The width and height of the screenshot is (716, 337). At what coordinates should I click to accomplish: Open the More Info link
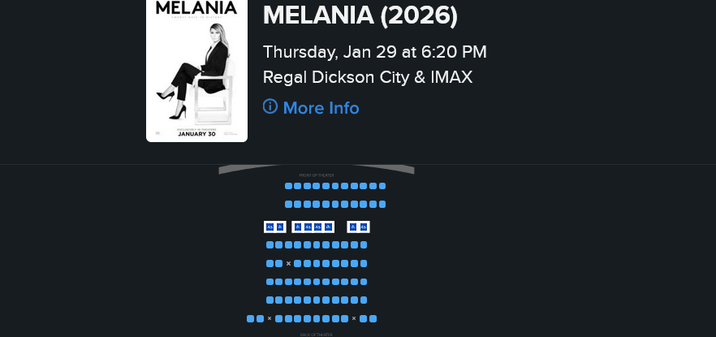(x=321, y=108)
